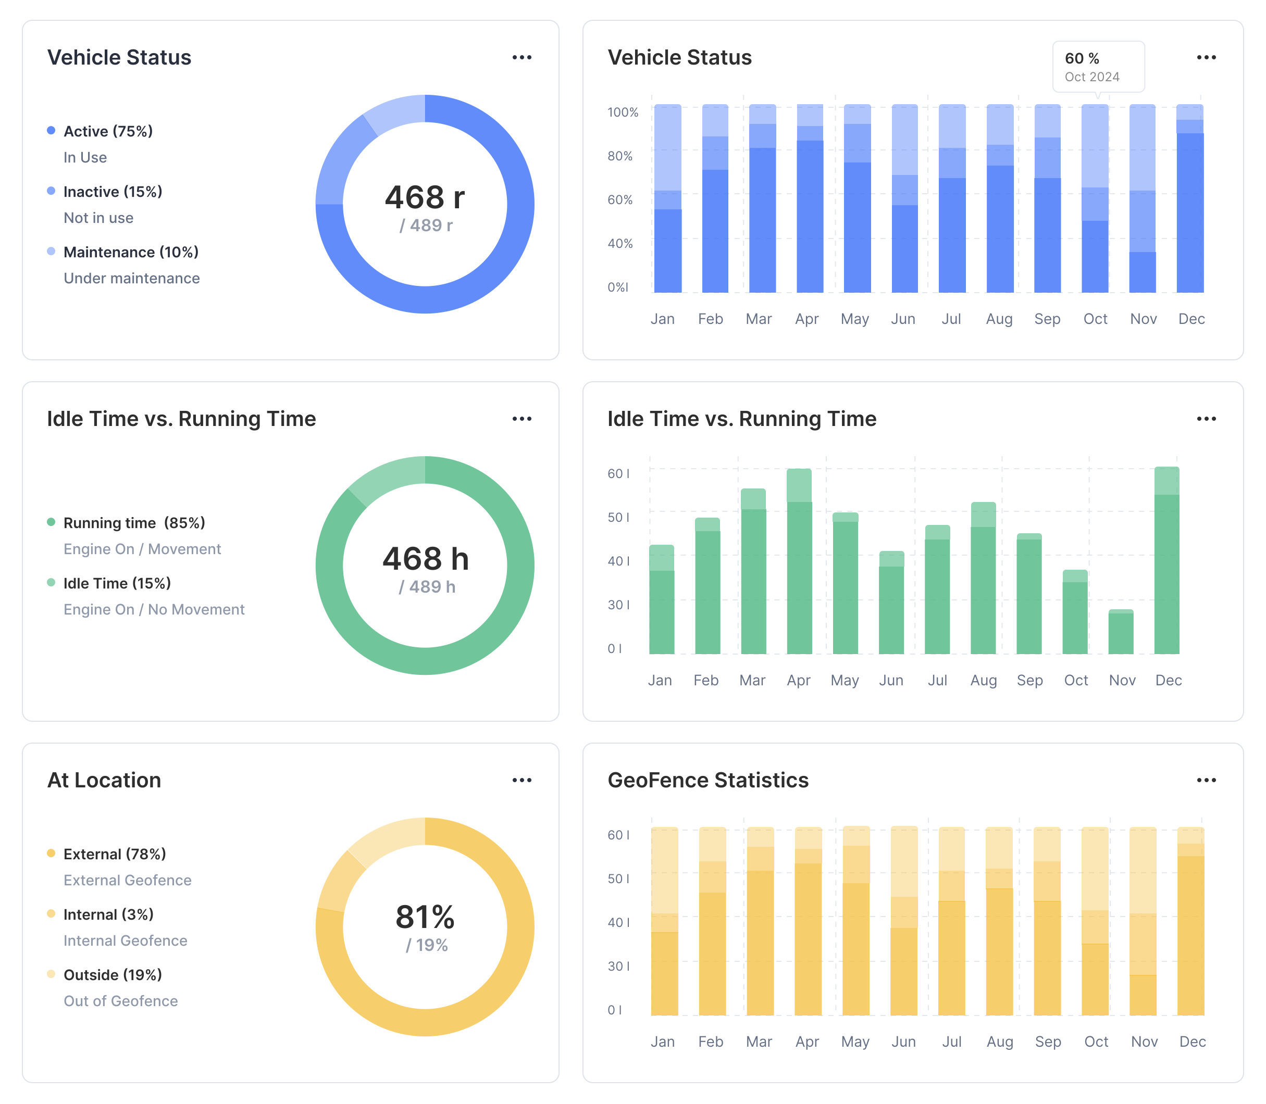Click the Jun bar in GeoFence Statistics chart
Viewport: 1266px width, 1104px height.
pyautogui.click(x=903, y=921)
